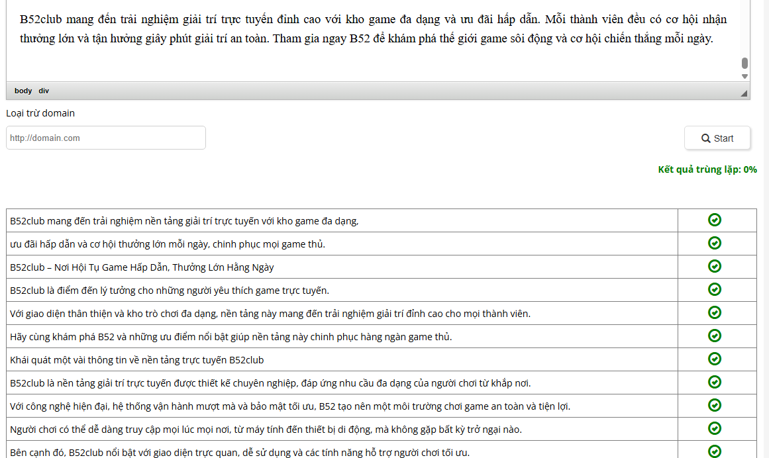Click the 'Kết quả trùng lặp: 0%' result text
The height and width of the screenshot is (458, 769).
[x=707, y=169]
